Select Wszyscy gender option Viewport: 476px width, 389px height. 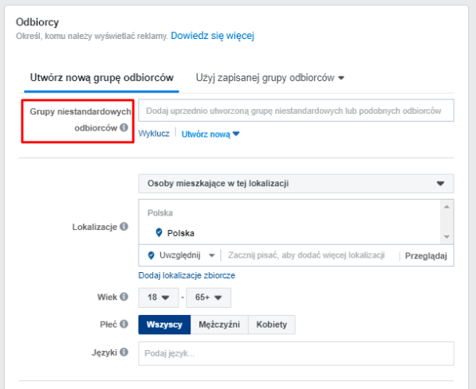click(x=164, y=325)
